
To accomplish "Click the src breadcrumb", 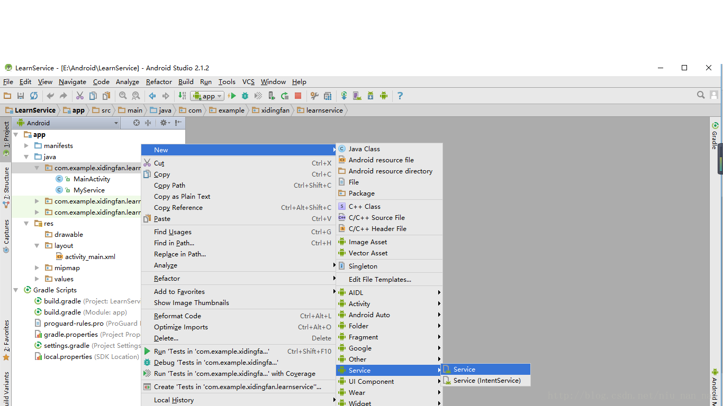I will [x=102, y=110].
